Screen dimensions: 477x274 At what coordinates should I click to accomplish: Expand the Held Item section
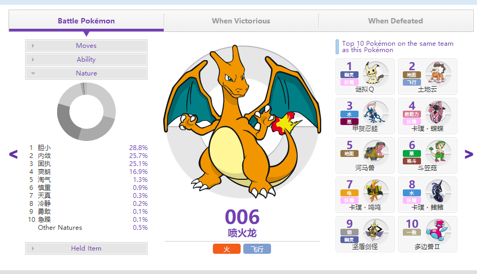[x=86, y=248]
